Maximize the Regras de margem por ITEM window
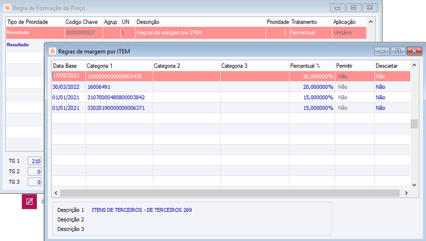The image size is (426, 241). [x=398, y=51]
